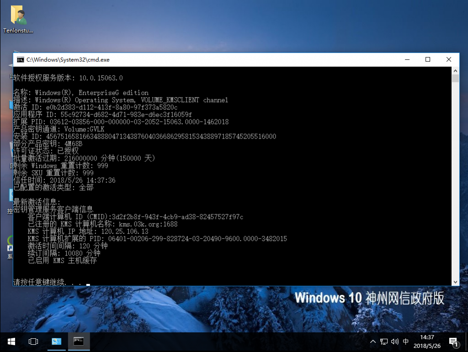Open the window menu via the title-bar icon
Image resolution: width=468 pixels, height=352 pixels.
point(20,59)
